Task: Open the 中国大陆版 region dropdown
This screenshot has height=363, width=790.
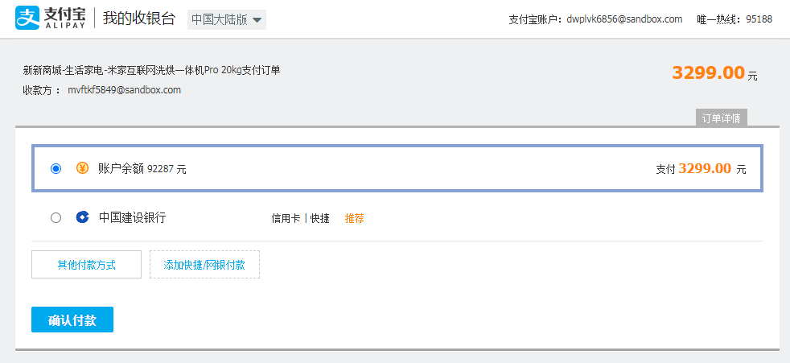Action: tap(227, 19)
